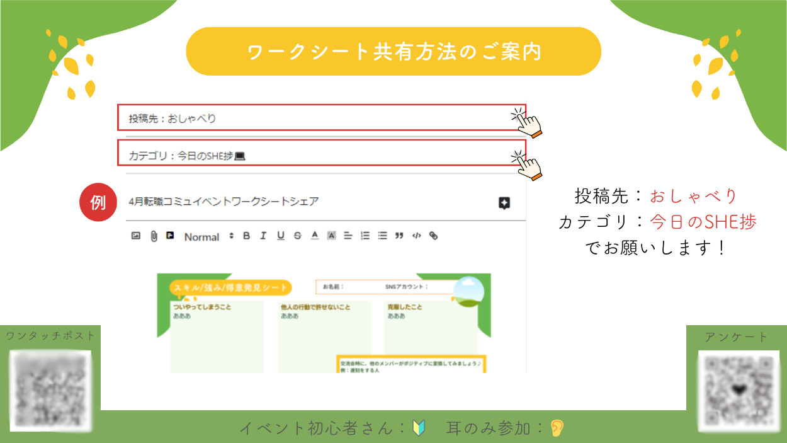Toggle underline formatting
Screen dimensions: 787x443
[x=280, y=236]
